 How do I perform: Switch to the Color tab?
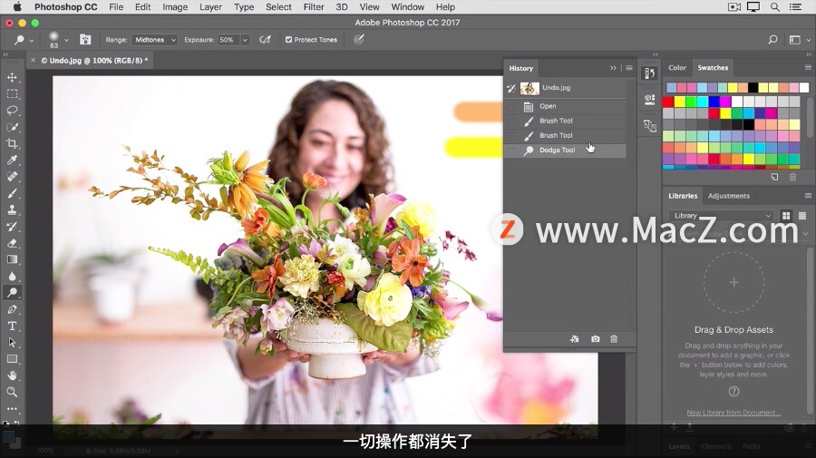[677, 68]
